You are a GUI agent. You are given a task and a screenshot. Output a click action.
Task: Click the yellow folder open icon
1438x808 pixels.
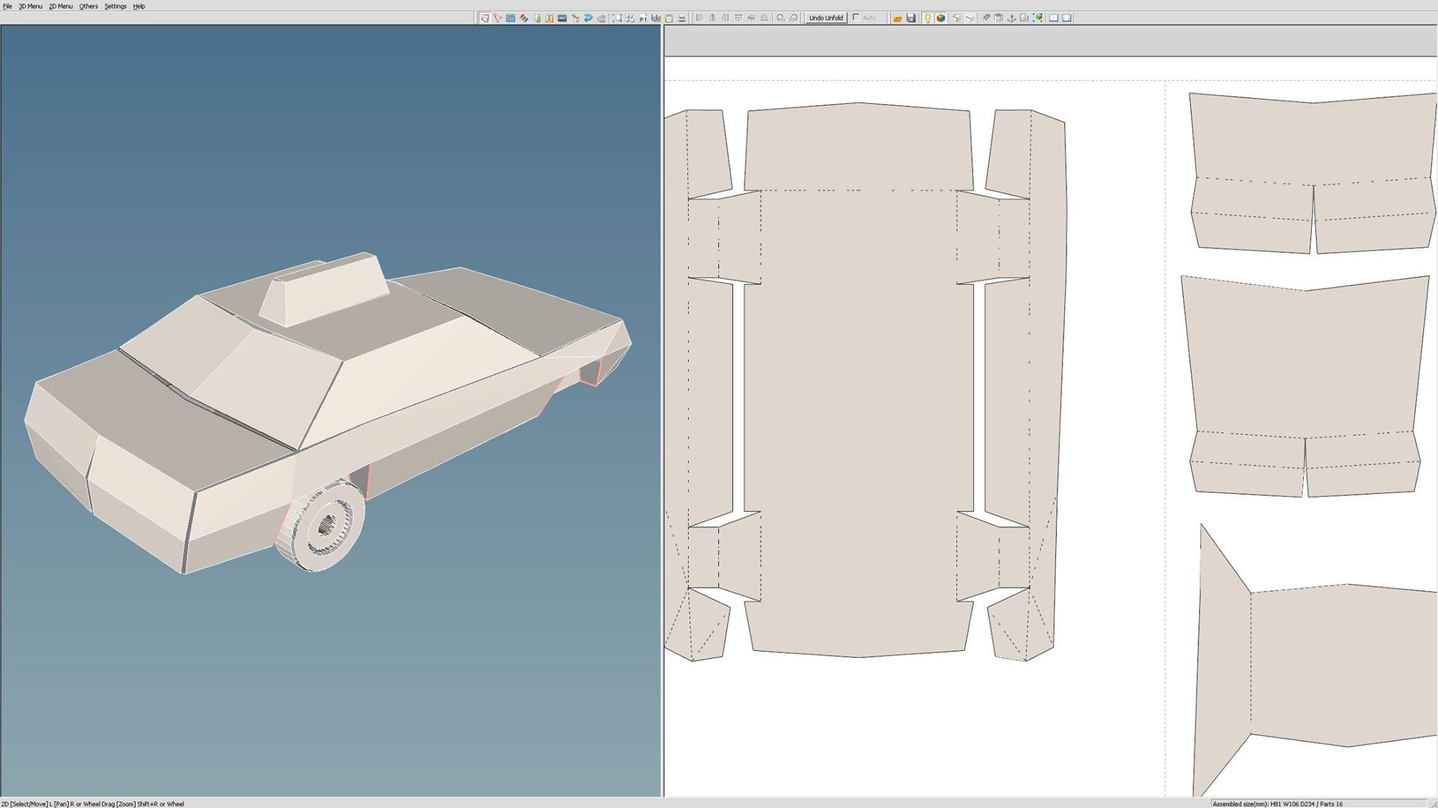click(x=897, y=18)
